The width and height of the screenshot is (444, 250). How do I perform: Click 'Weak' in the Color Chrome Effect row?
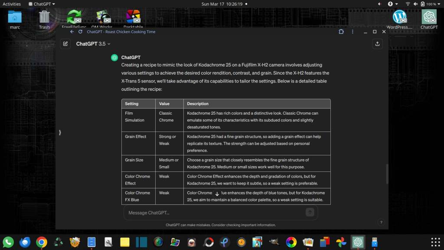tap(164, 176)
